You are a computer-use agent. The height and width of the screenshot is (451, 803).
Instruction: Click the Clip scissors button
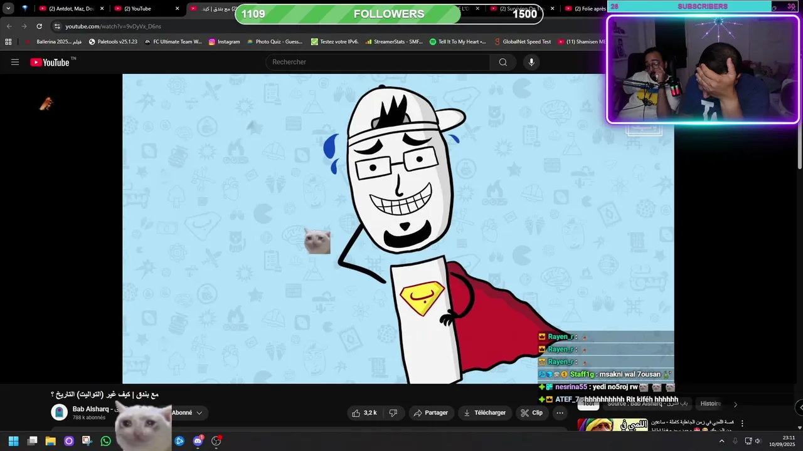(531, 413)
